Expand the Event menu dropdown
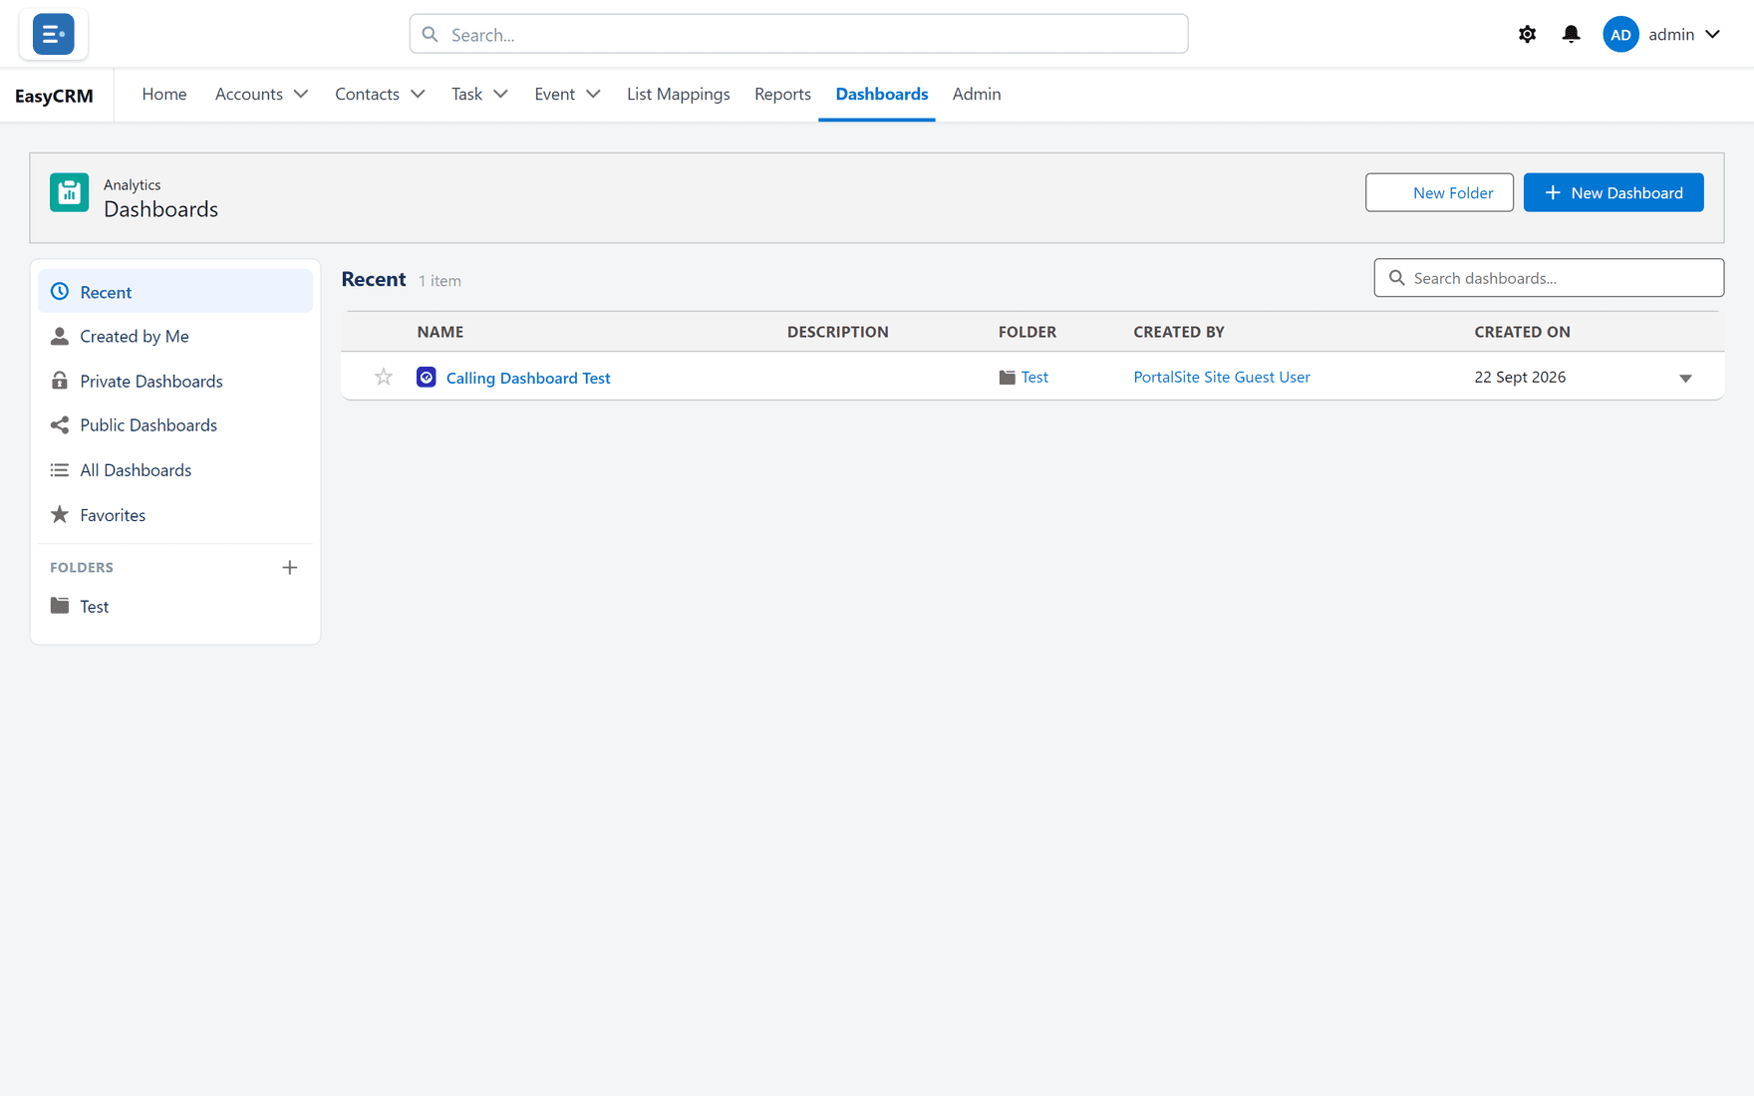The height and width of the screenshot is (1096, 1754). (x=593, y=94)
